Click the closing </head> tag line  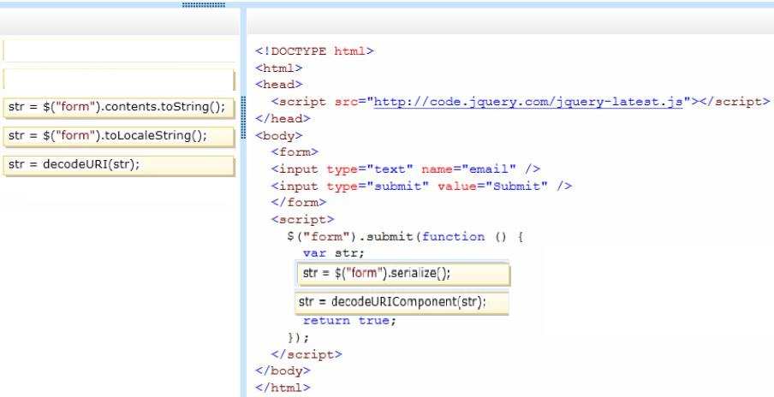click(x=283, y=119)
